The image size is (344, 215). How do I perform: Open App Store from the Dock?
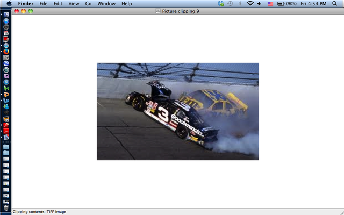pos(6,21)
